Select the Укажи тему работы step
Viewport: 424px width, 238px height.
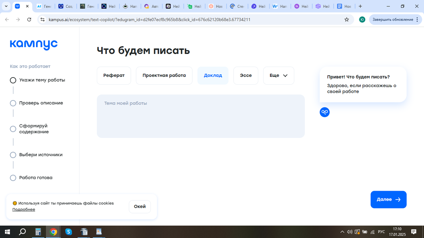[37, 80]
